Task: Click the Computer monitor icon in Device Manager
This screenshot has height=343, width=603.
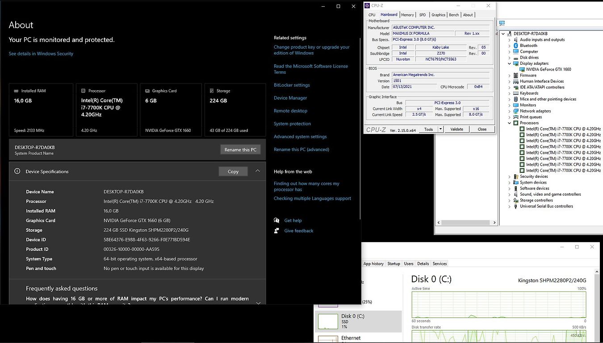Action: (515, 51)
